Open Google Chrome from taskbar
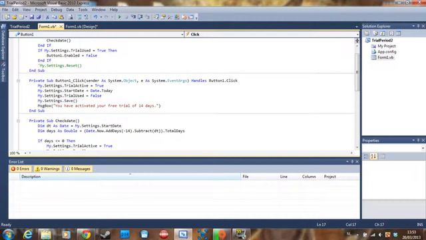 click(86, 234)
